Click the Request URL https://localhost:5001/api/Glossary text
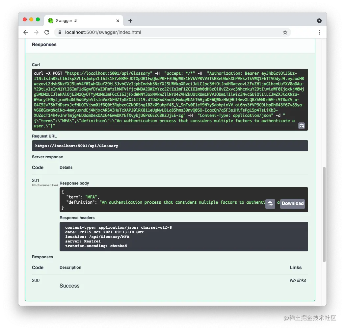 (77, 146)
